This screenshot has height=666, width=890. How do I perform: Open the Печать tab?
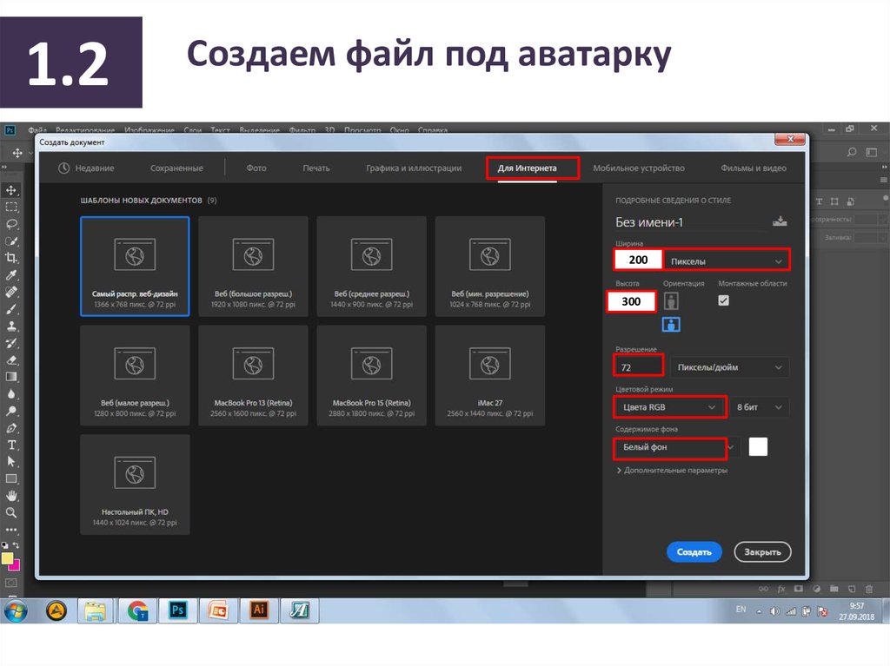pos(316,168)
